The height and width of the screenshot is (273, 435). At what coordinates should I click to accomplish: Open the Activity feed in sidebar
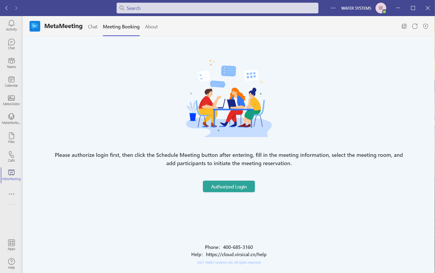coord(11,26)
